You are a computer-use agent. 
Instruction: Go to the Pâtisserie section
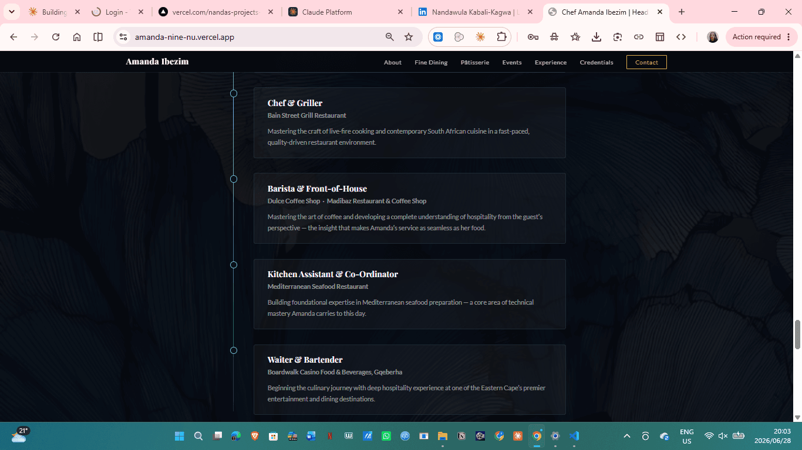coord(475,62)
